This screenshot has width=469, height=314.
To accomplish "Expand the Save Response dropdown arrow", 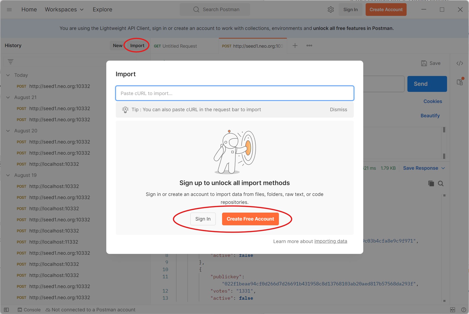I will pos(443,168).
